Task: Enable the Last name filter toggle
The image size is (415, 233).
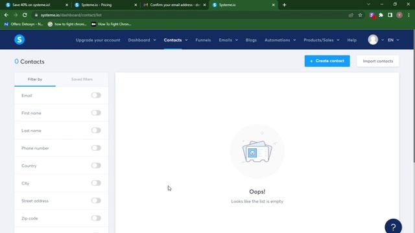Action: [x=96, y=131]
